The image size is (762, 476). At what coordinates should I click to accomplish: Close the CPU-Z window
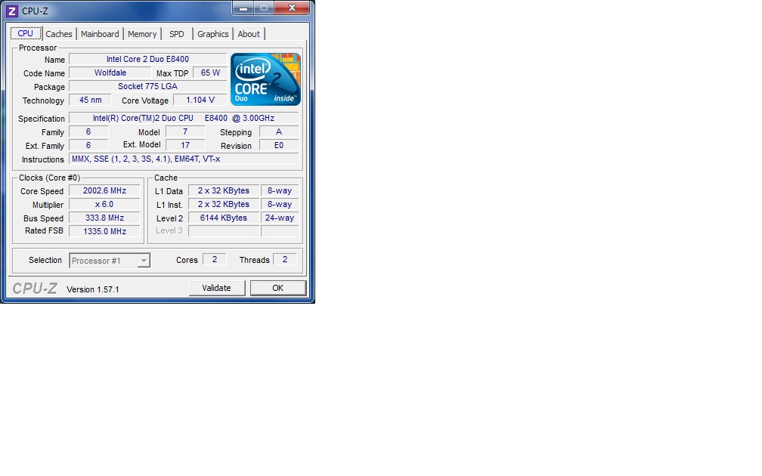(x=292, y=8)
